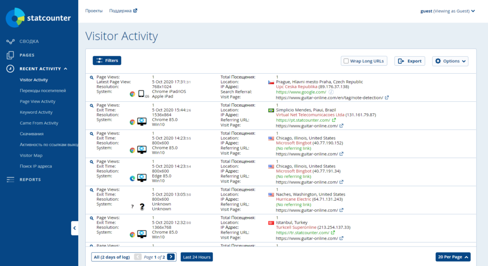Open the Сводка summary icon
The height and width of the screenshot is (266, 488).
[10, 41]
